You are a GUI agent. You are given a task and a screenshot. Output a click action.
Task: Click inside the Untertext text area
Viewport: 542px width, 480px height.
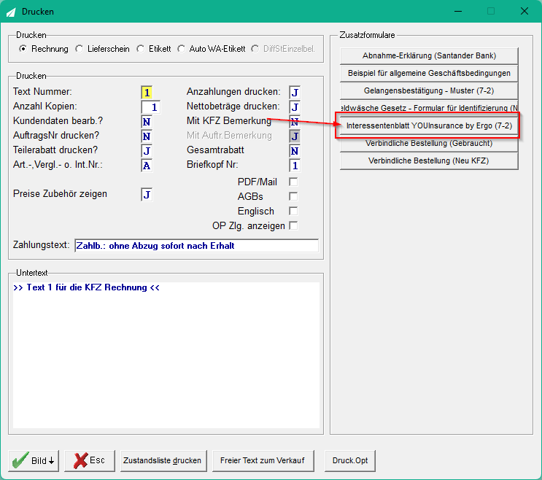(x=166, y=355)
